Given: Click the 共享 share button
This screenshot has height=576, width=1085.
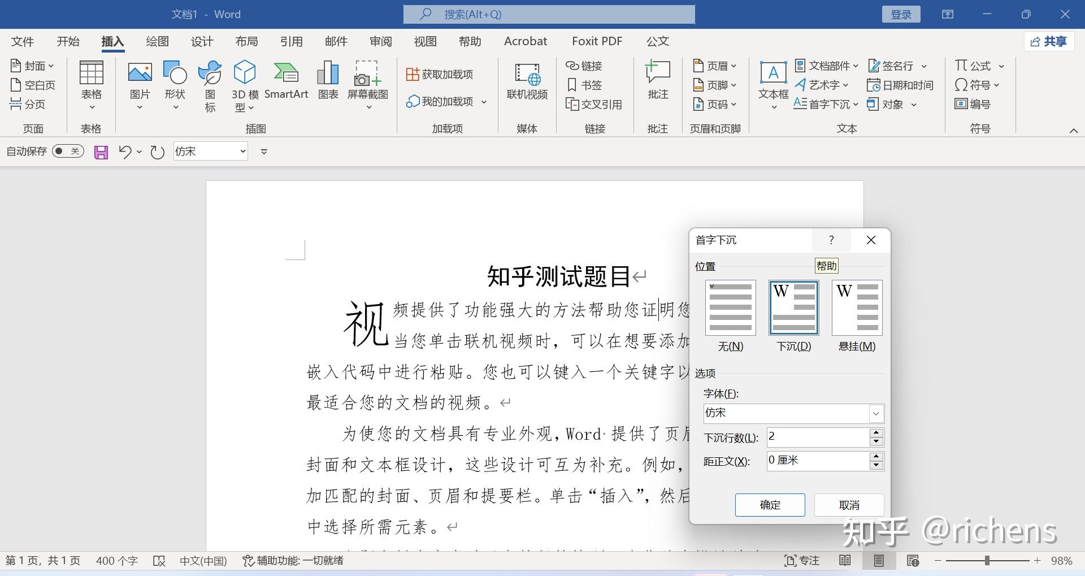Looking at the screenshot, I should click(x=1049, y=41).
